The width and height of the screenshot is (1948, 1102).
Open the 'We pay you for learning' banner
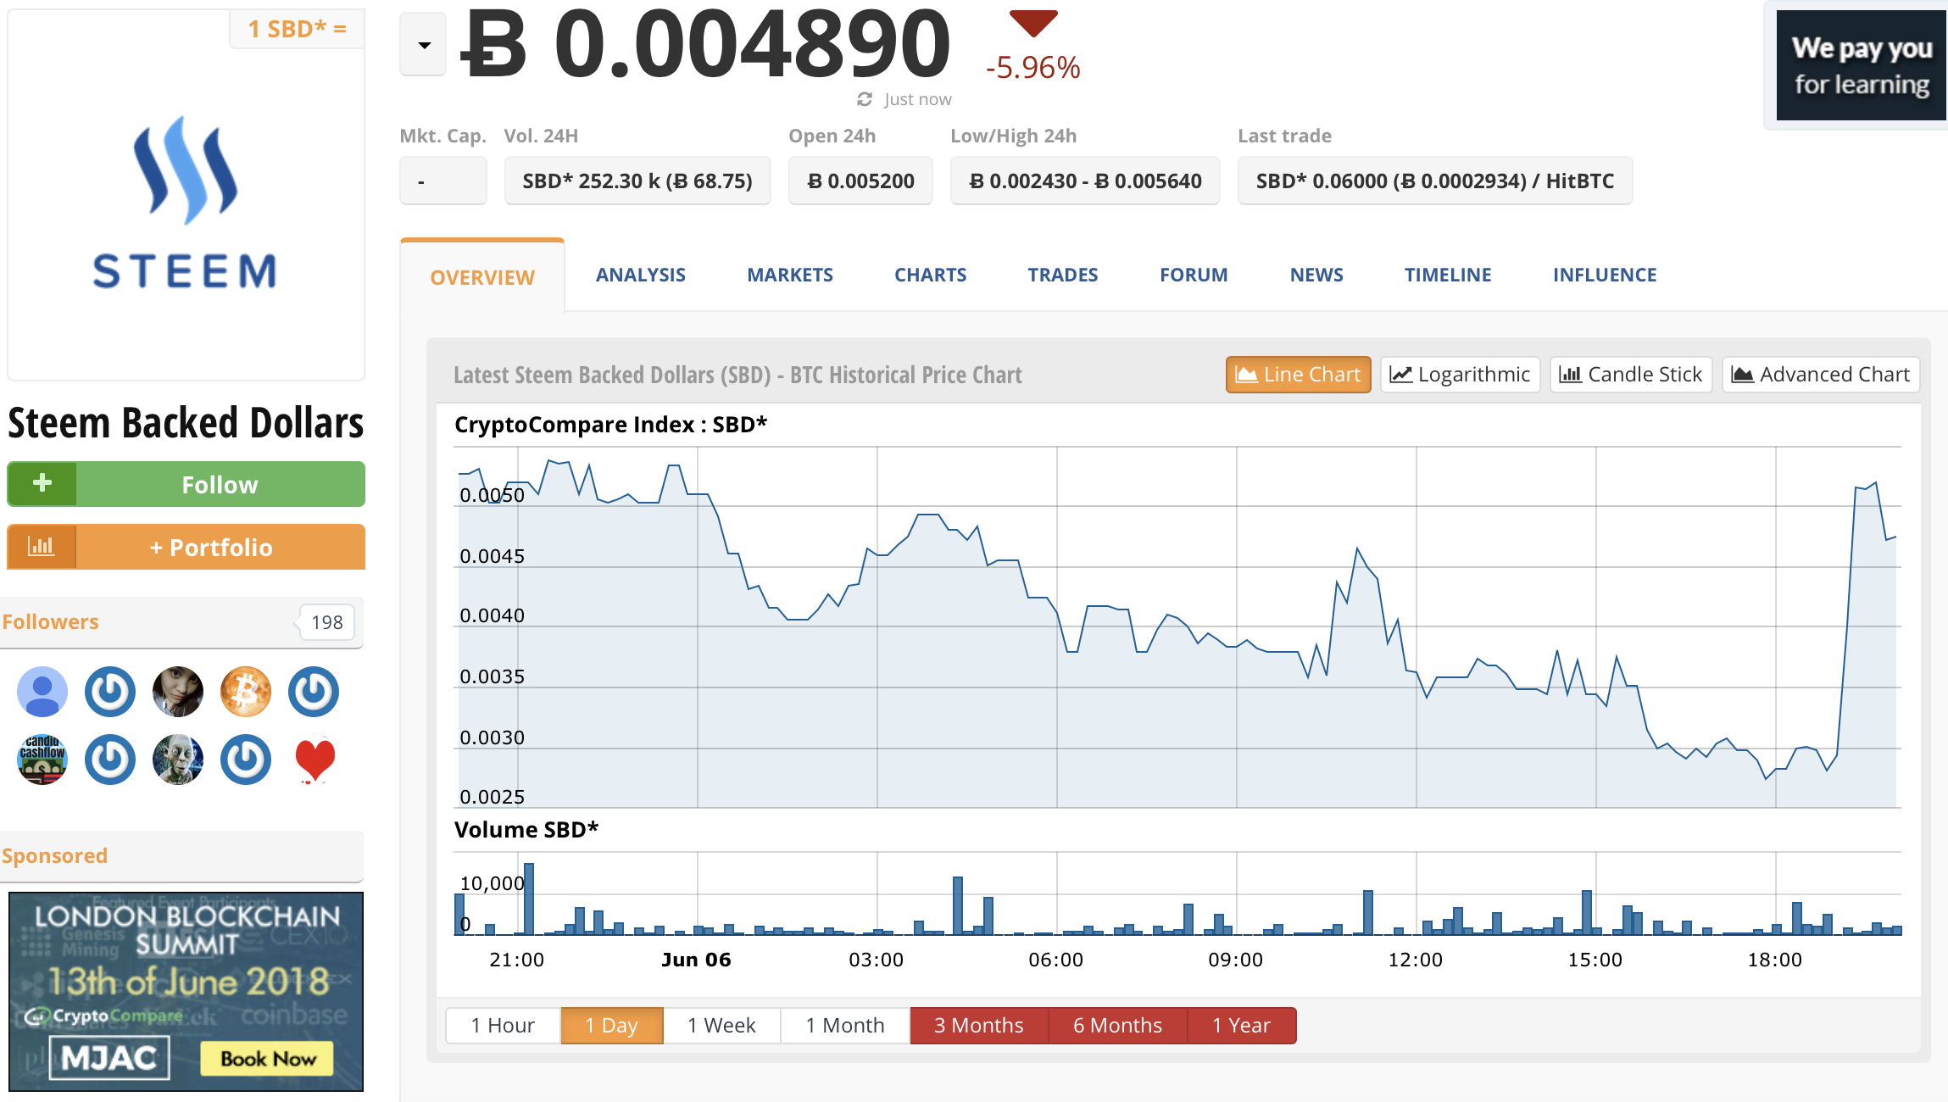tap(1862, 65)
